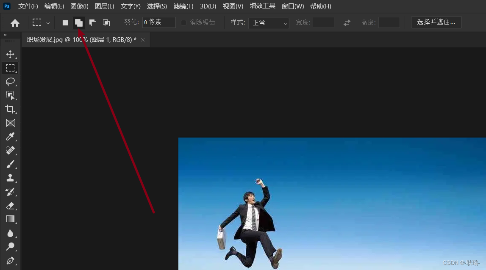Select the Move tool
Screen dimensions: 486x270
pyautogui.click(x=10, y=54)
